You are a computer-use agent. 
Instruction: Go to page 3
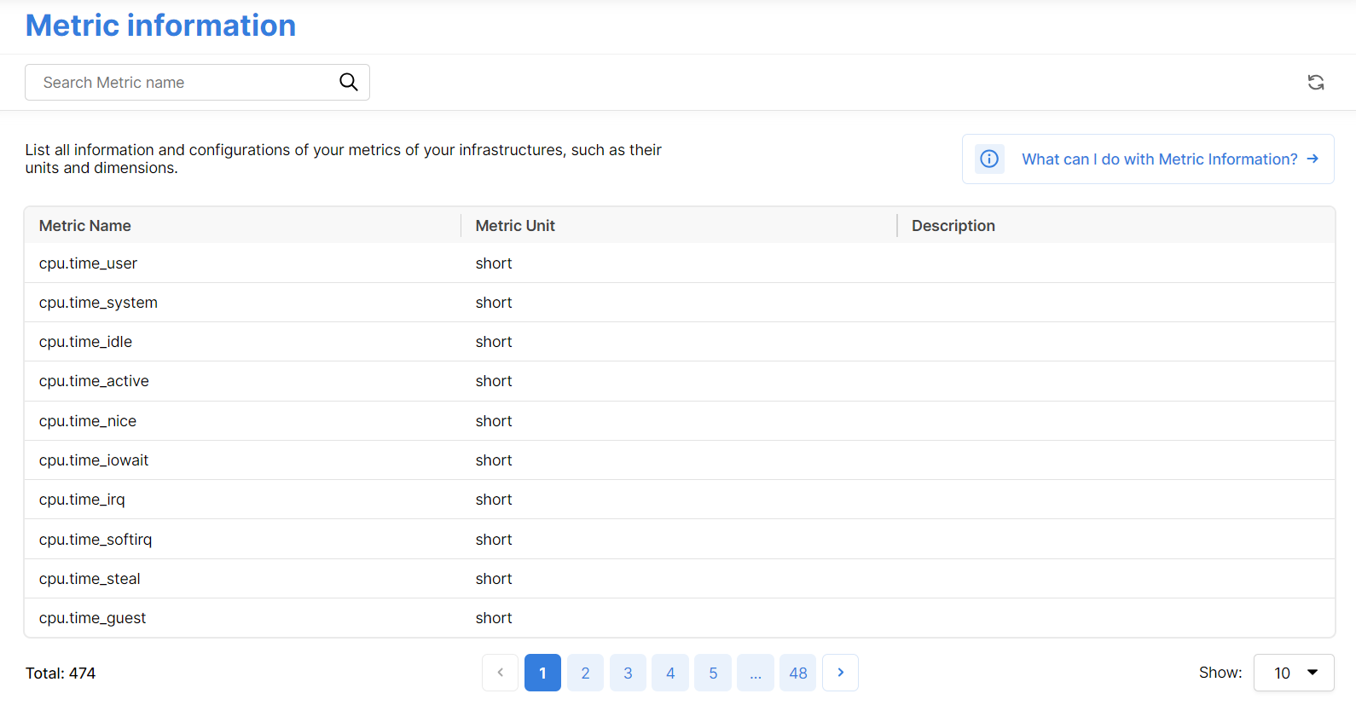628,673
